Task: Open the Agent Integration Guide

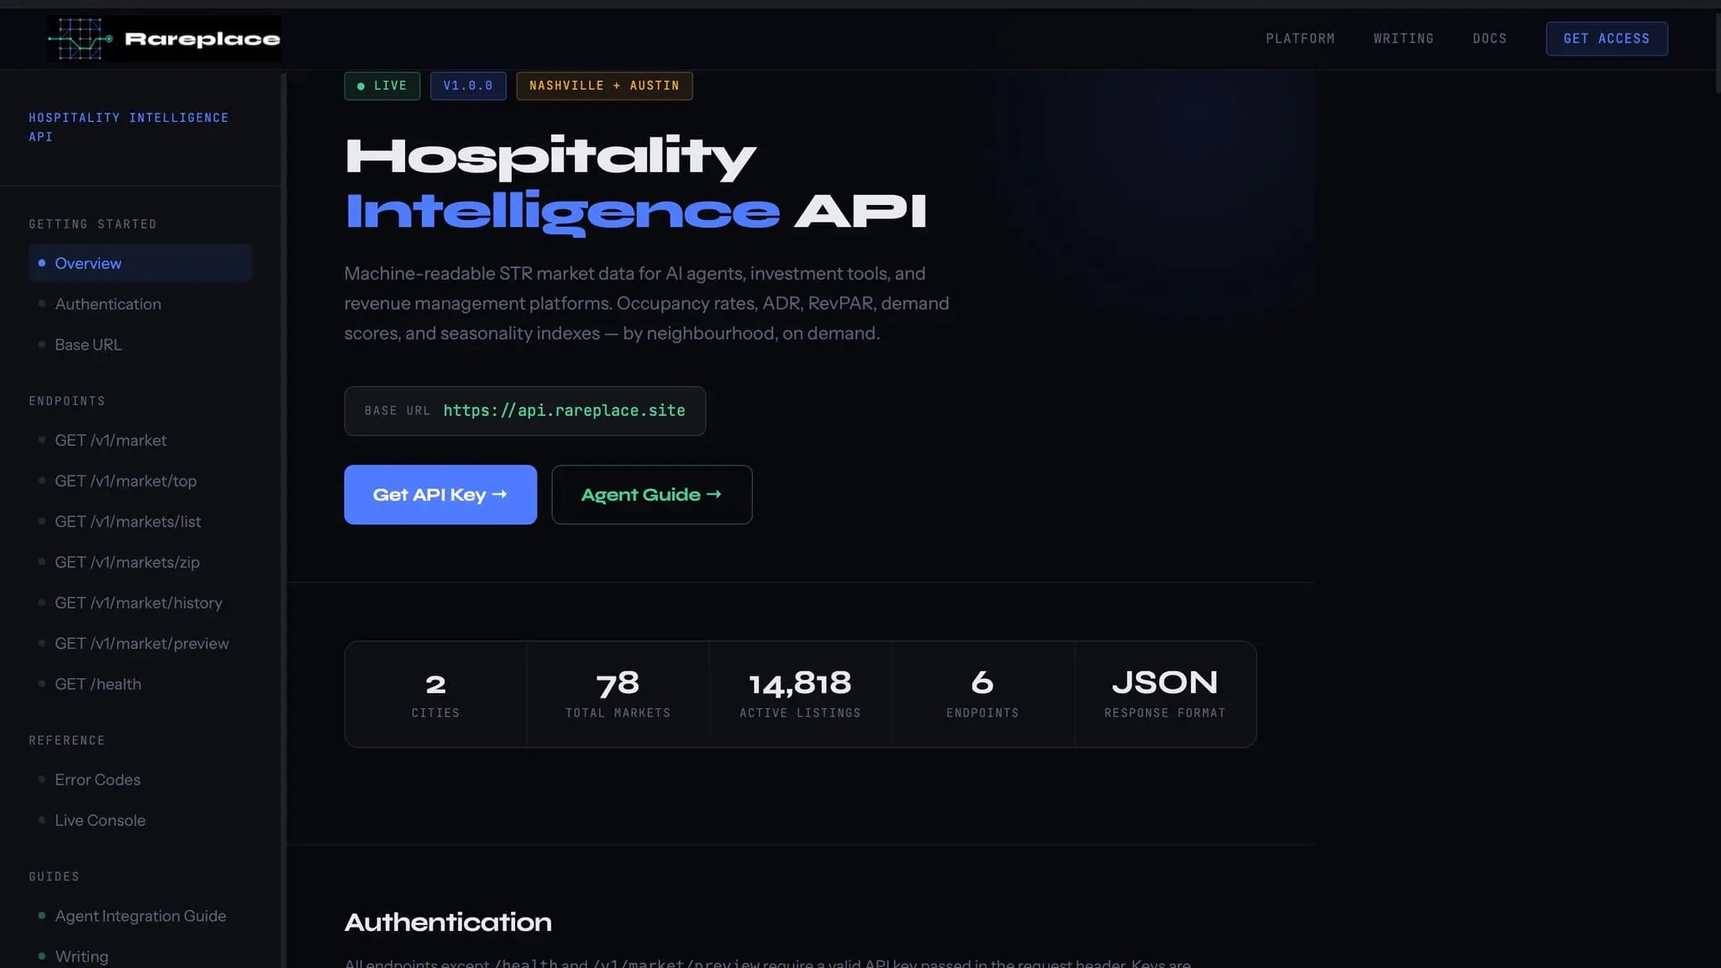Action: (x=140, y=916)
